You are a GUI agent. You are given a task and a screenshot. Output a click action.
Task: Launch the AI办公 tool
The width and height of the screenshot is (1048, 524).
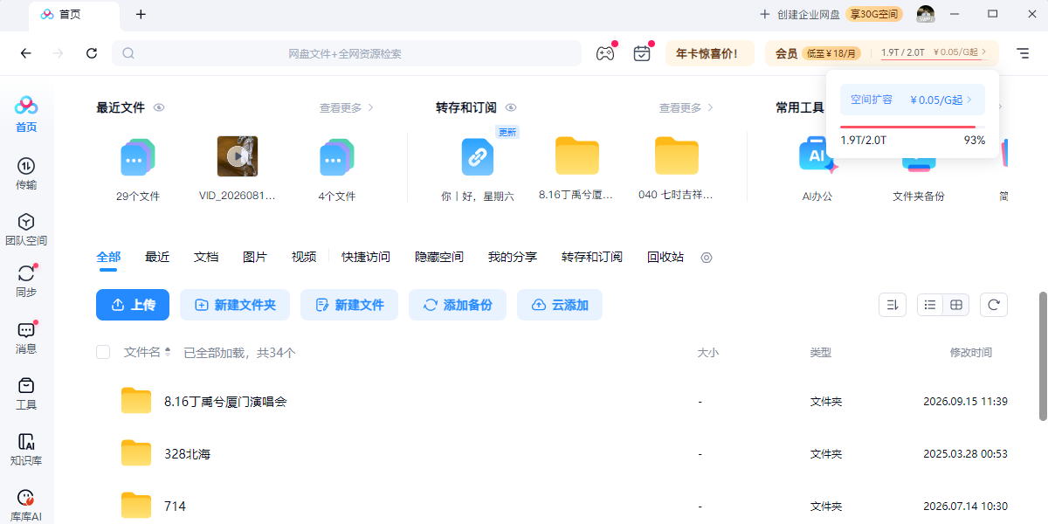tap(817, 157)
